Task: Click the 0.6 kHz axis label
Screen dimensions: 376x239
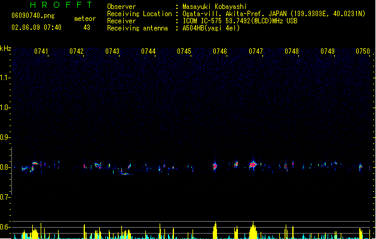Action: (x=5, y=227)
